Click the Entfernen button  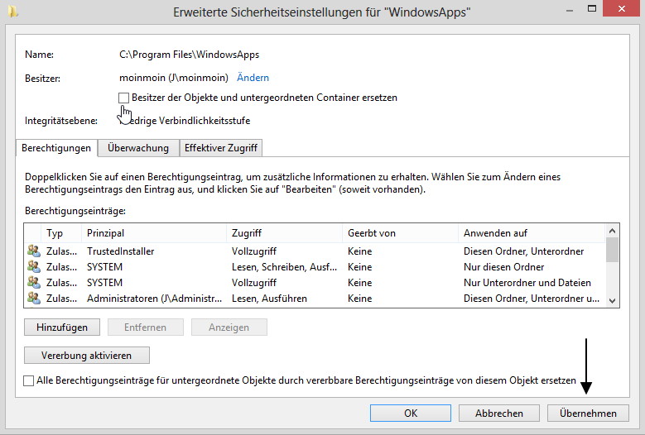[145, 327]
